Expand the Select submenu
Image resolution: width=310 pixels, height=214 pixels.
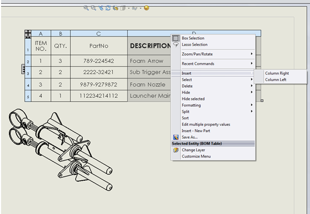tap(213, 80)
